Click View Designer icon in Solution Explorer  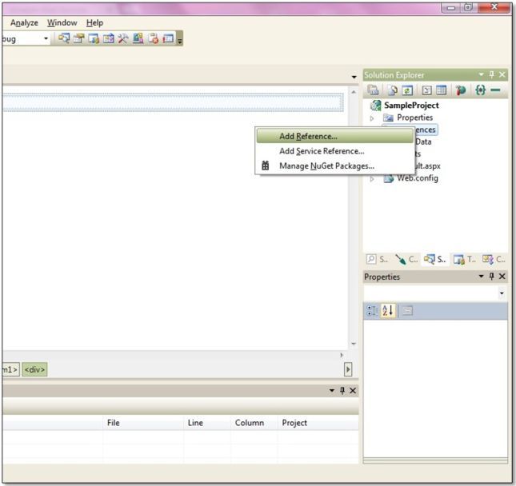coord(441,90)
